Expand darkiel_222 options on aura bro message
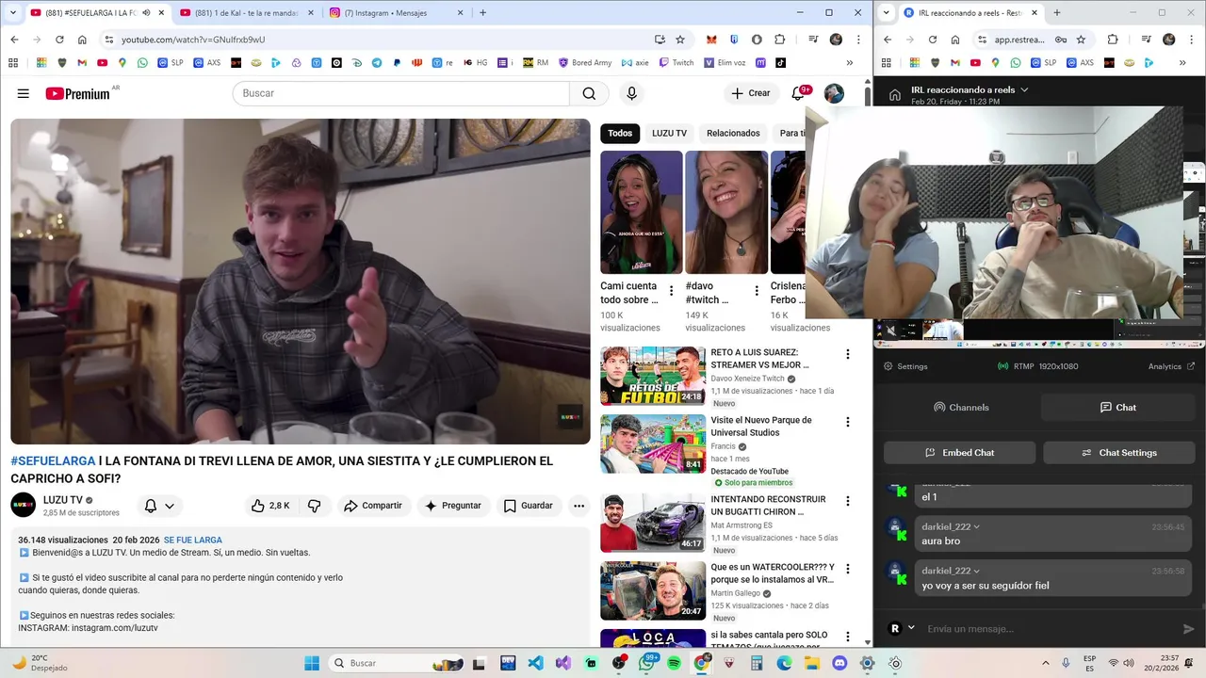The height and width of the screenshot is (678, 1206). tap(976, 527)
